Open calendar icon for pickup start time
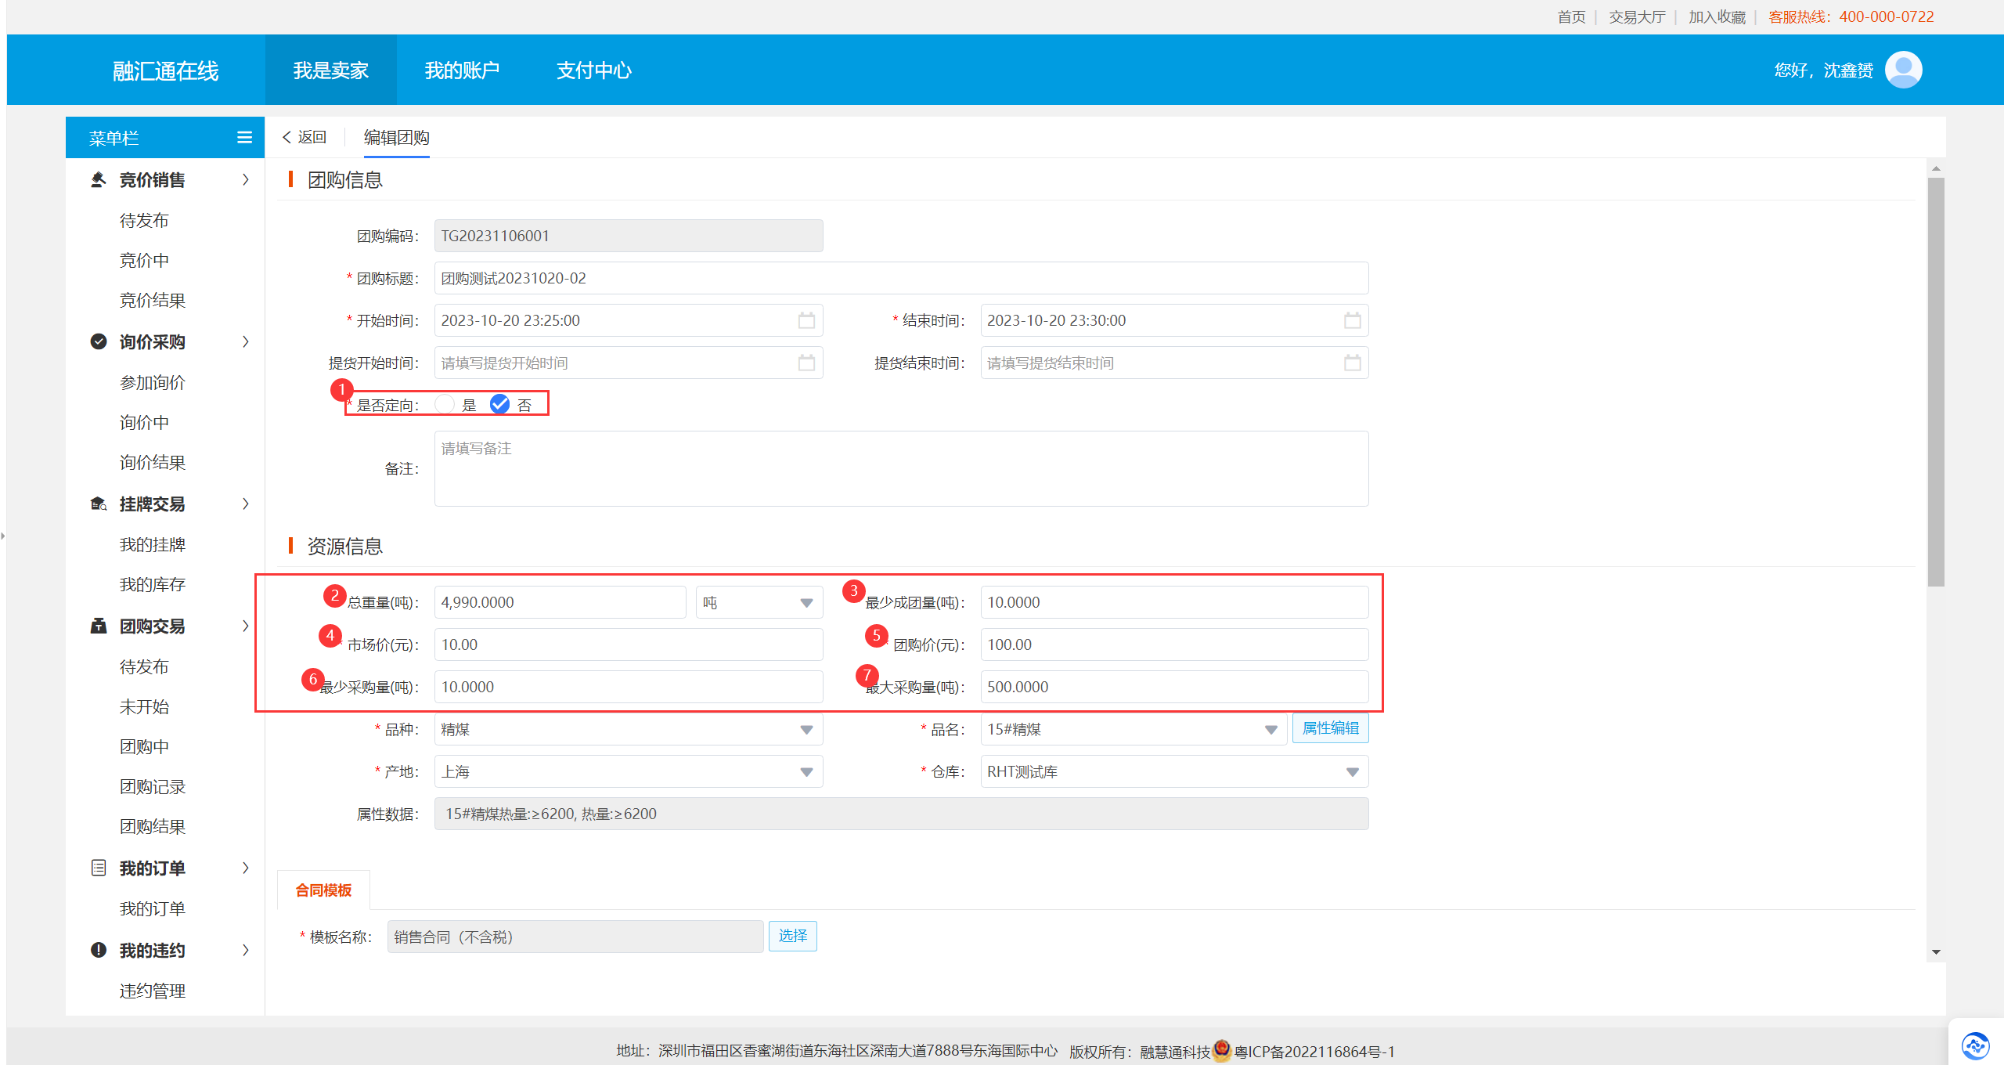2004x1065 pixels. click(x=806, y=363)
